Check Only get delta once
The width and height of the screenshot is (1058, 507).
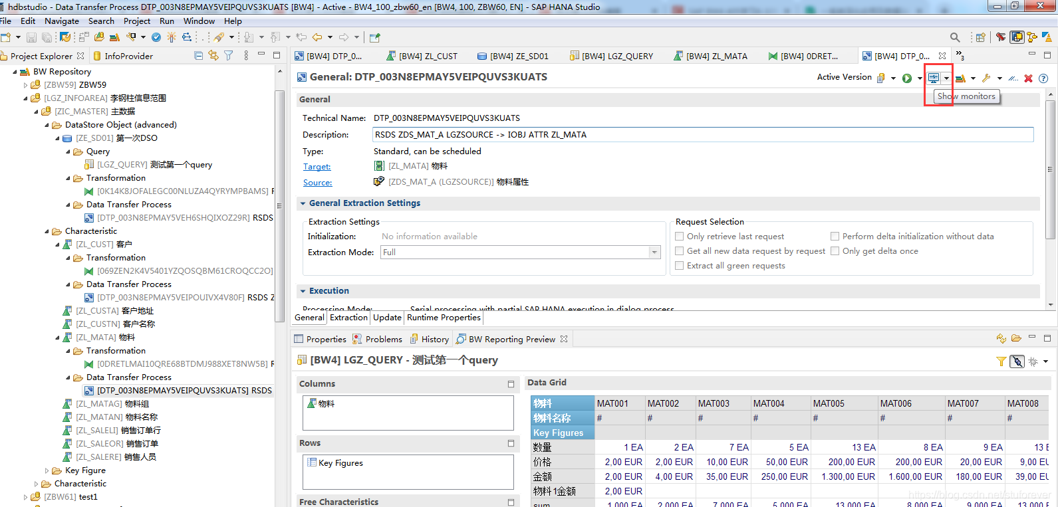pyautogui.click(x=835, y=251)
